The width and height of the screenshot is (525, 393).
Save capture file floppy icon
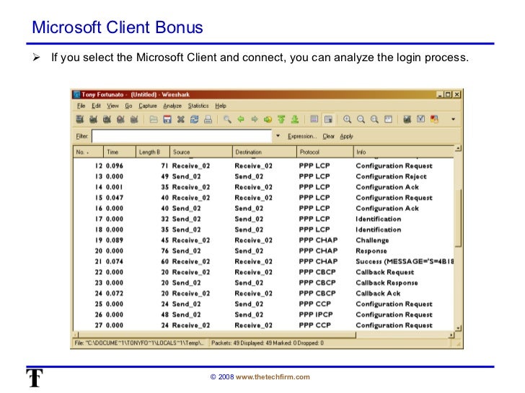pos(167,119)
